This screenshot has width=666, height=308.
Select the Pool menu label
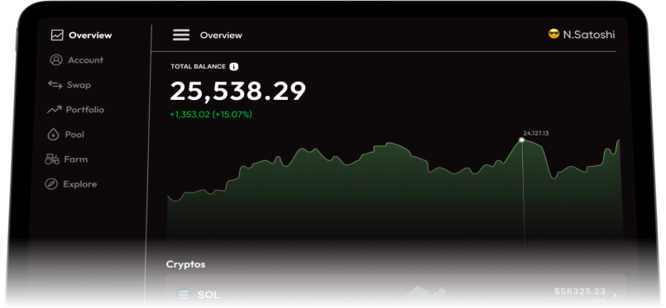click(x=74, y=135)
